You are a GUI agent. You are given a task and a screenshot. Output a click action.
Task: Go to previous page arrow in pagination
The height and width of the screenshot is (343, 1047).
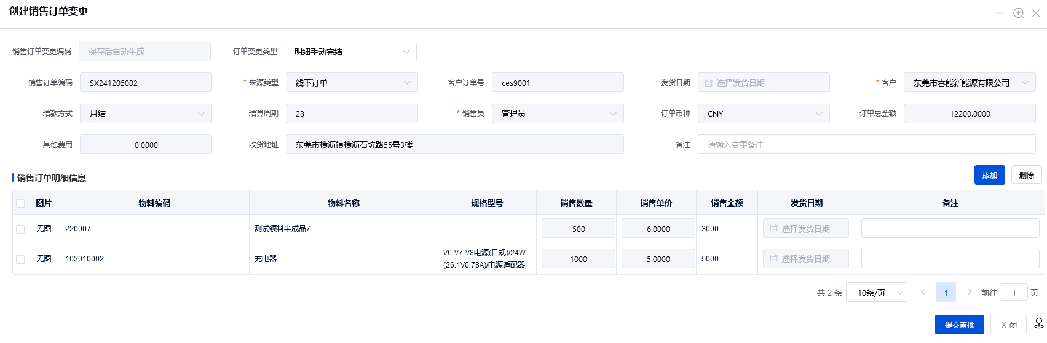pyautogui.click(x=923, y=292)
